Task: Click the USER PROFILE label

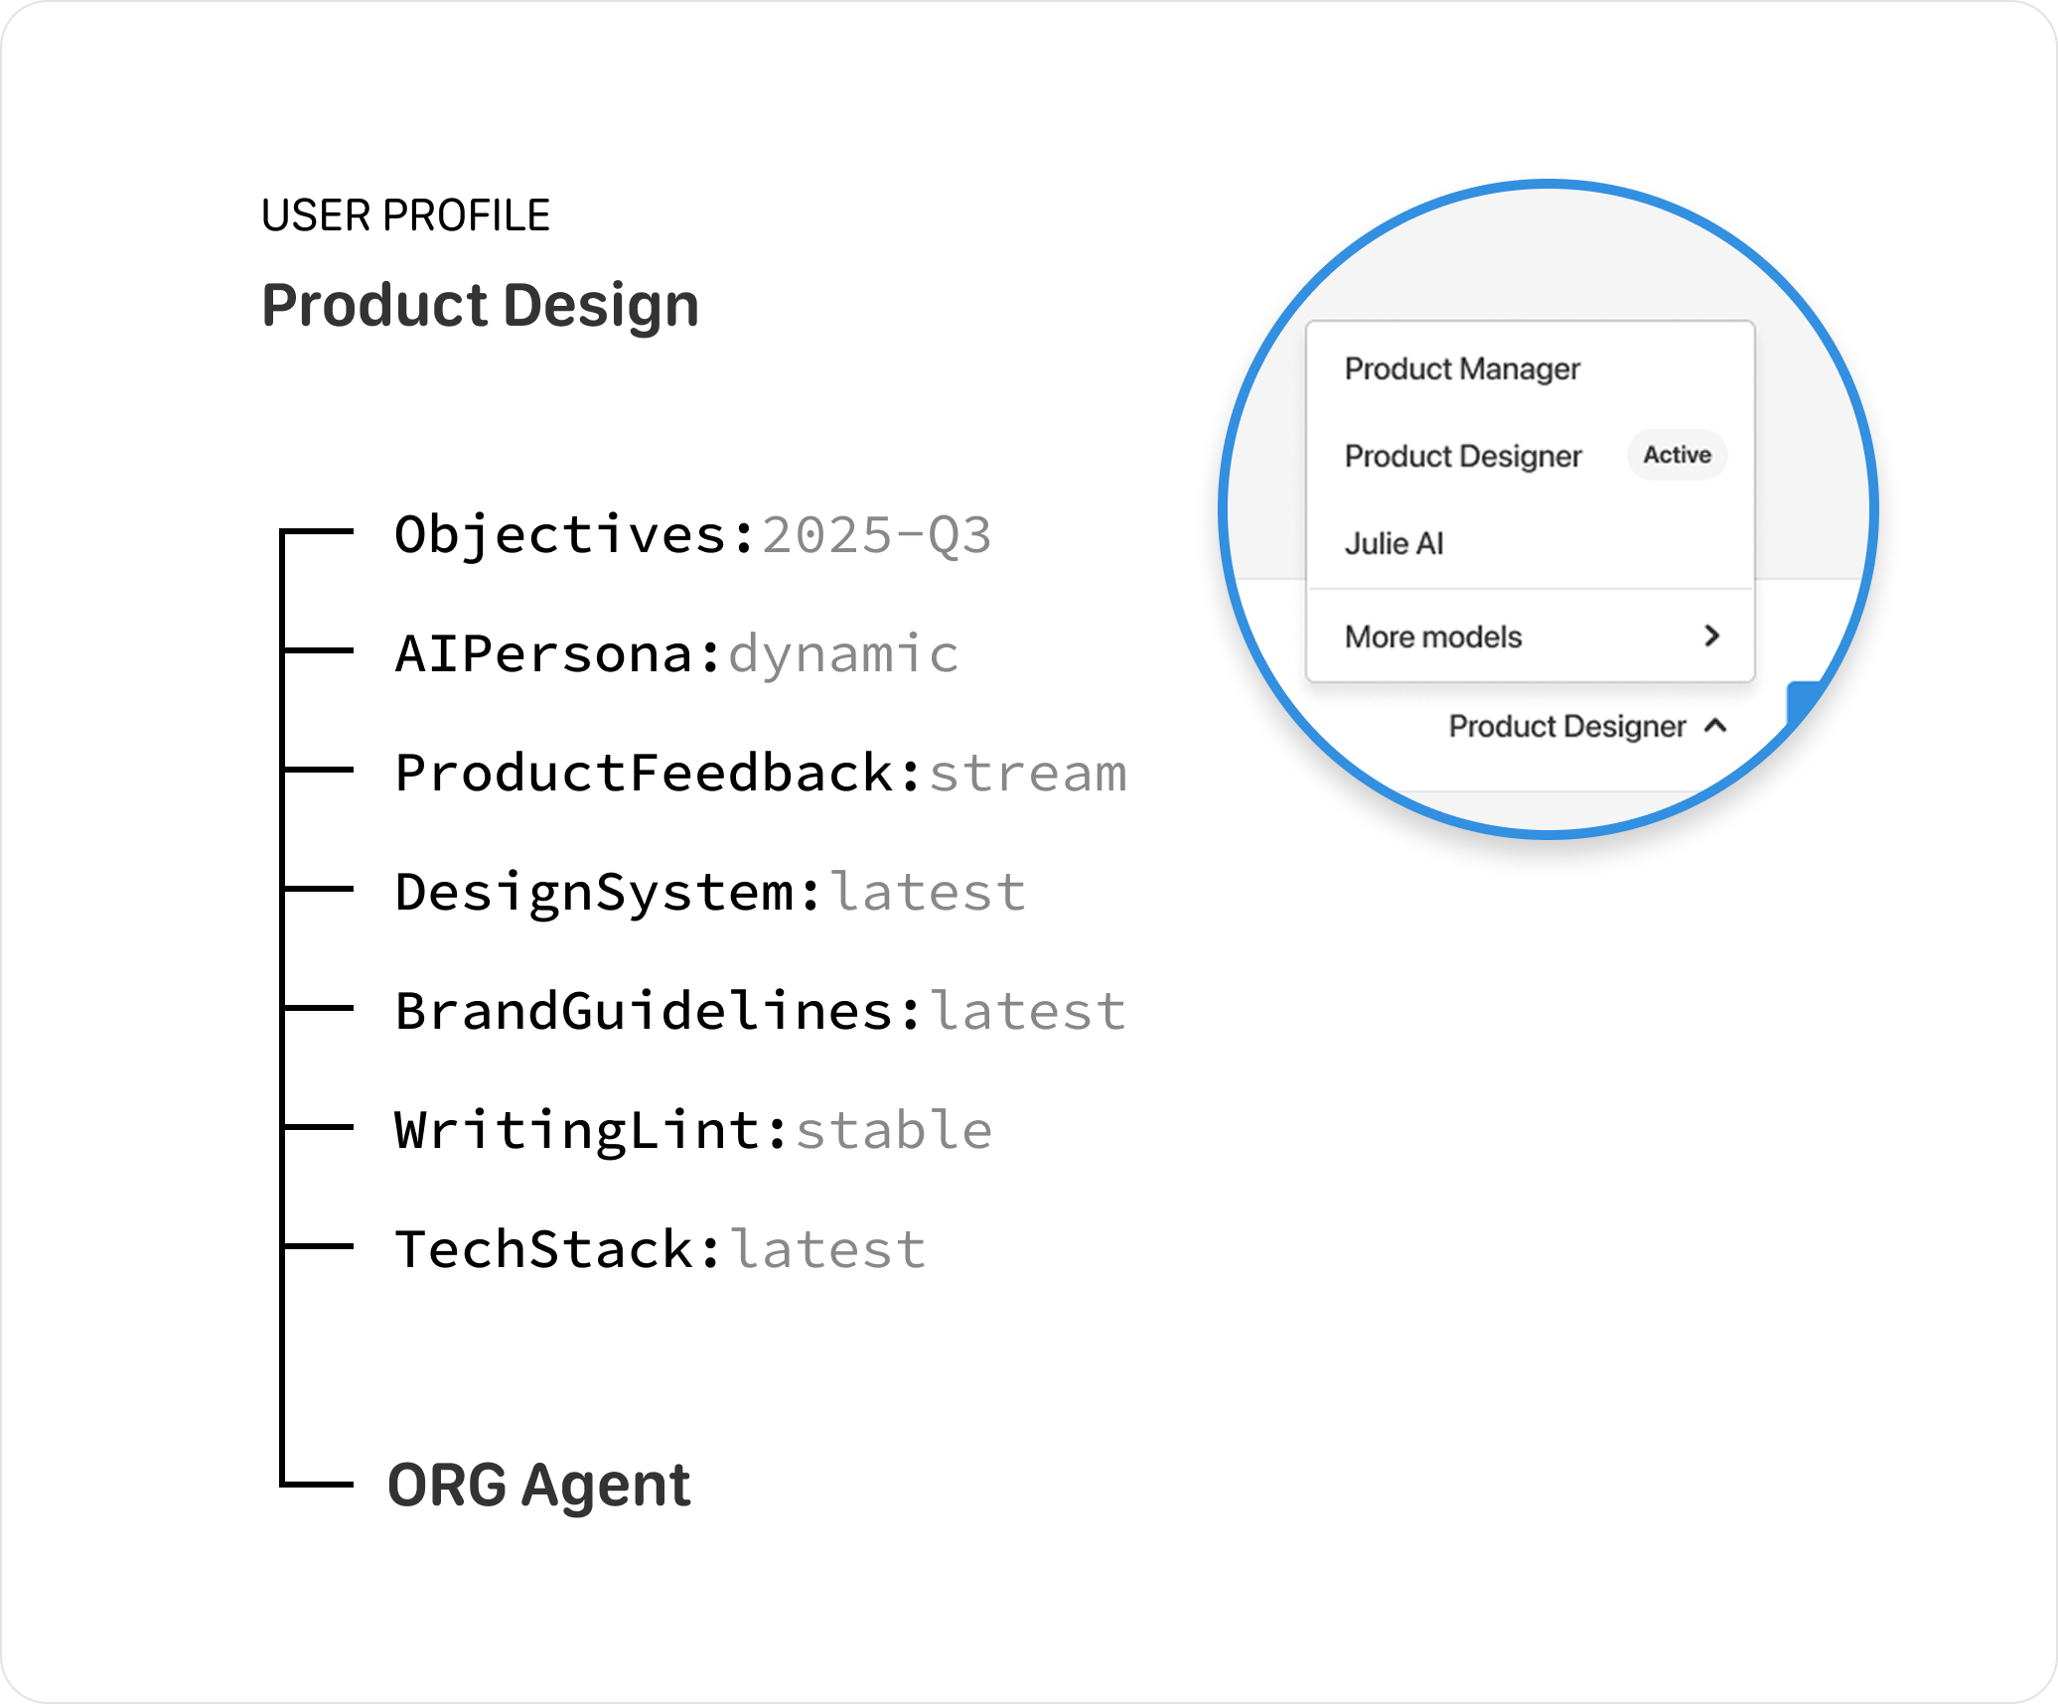Action: click(x=405, y=215)
